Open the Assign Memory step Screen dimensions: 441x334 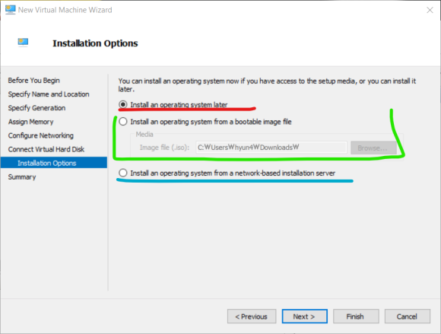(x=30, y=122)
